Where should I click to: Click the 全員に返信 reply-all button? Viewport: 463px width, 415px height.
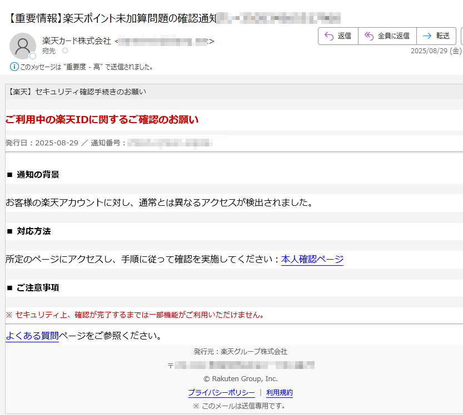(387, 36)
